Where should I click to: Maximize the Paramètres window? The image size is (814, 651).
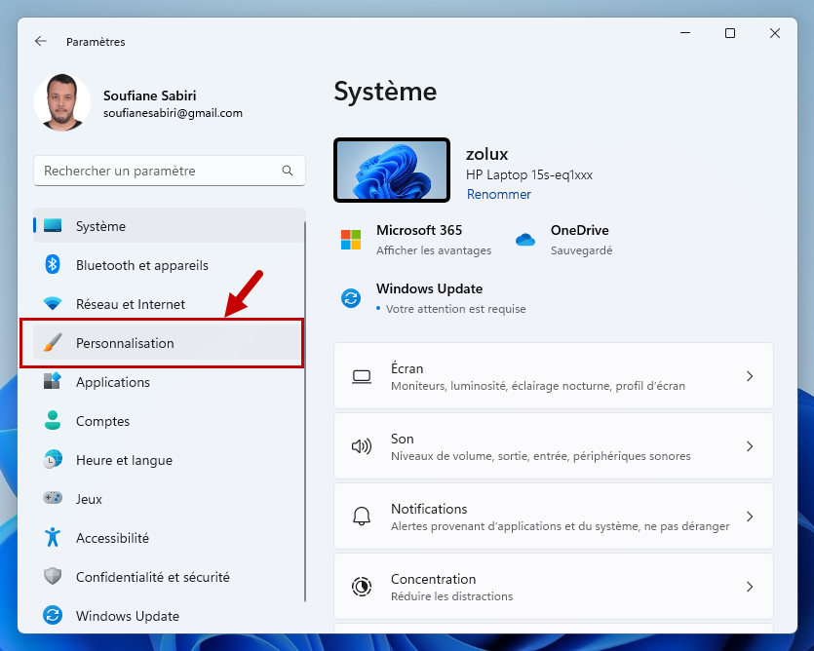click(730, 33)
